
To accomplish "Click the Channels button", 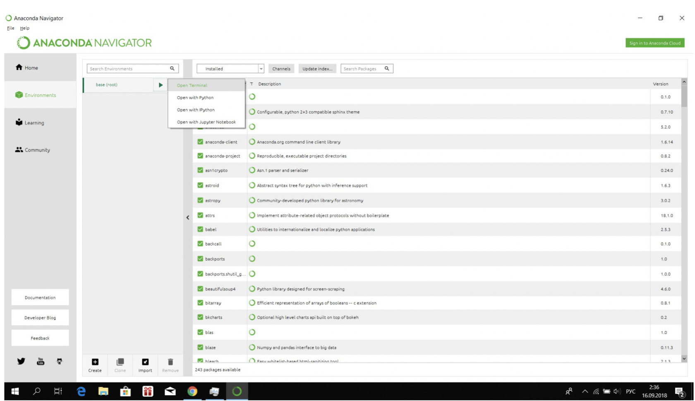I will click(281, 69).
